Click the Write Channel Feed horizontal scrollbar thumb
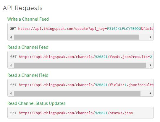 77,37
